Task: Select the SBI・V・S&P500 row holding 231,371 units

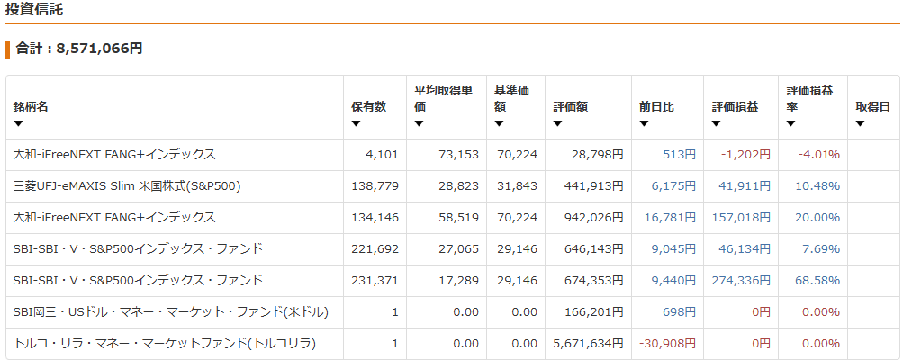Action: click(452, 281)
